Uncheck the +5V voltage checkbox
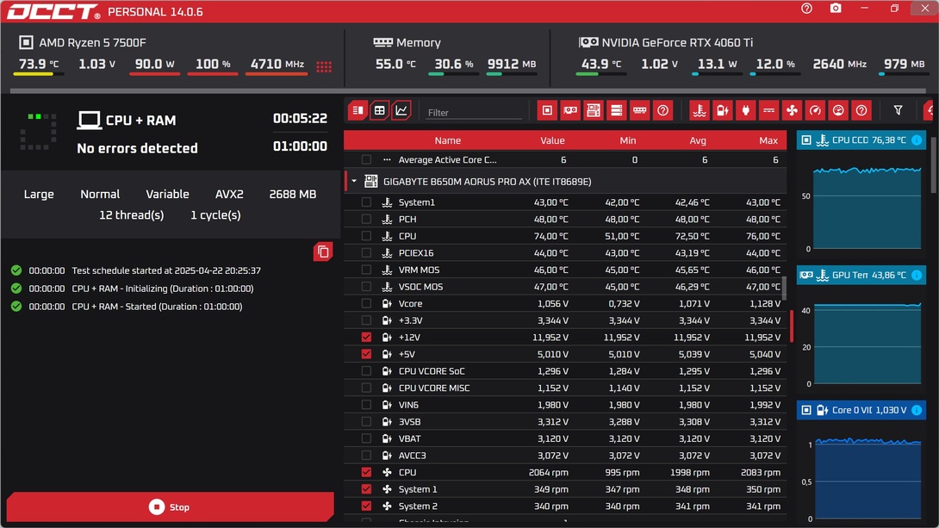 click(x=366, y=354)
